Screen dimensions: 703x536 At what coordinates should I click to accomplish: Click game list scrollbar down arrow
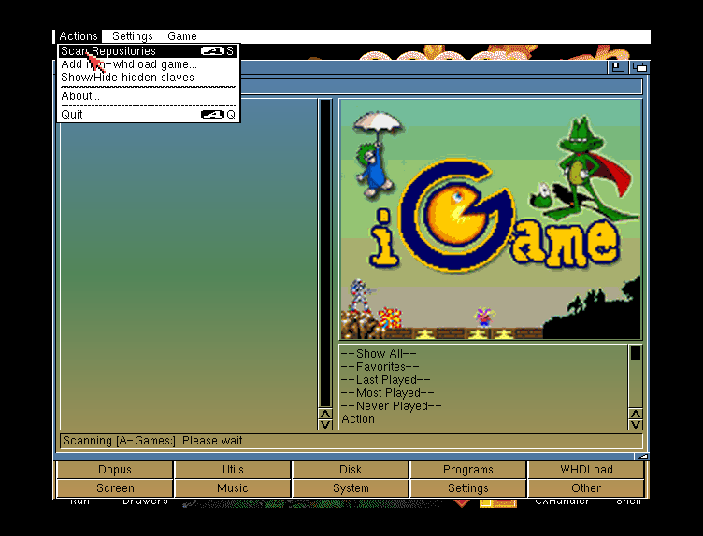click(x=325, y=425)
